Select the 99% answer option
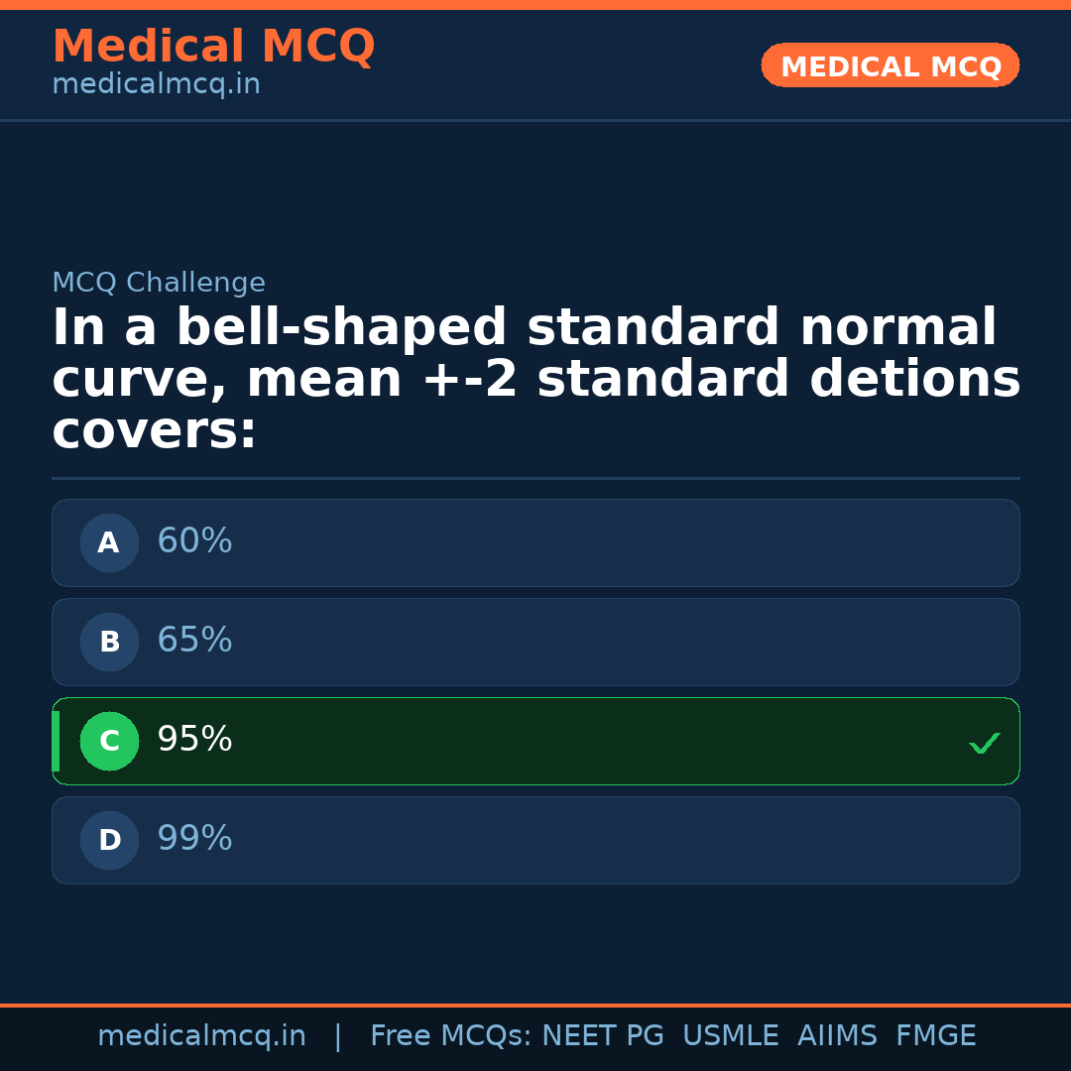The height and width of the screenshot is (1071, 1071). tap(535, 840)
